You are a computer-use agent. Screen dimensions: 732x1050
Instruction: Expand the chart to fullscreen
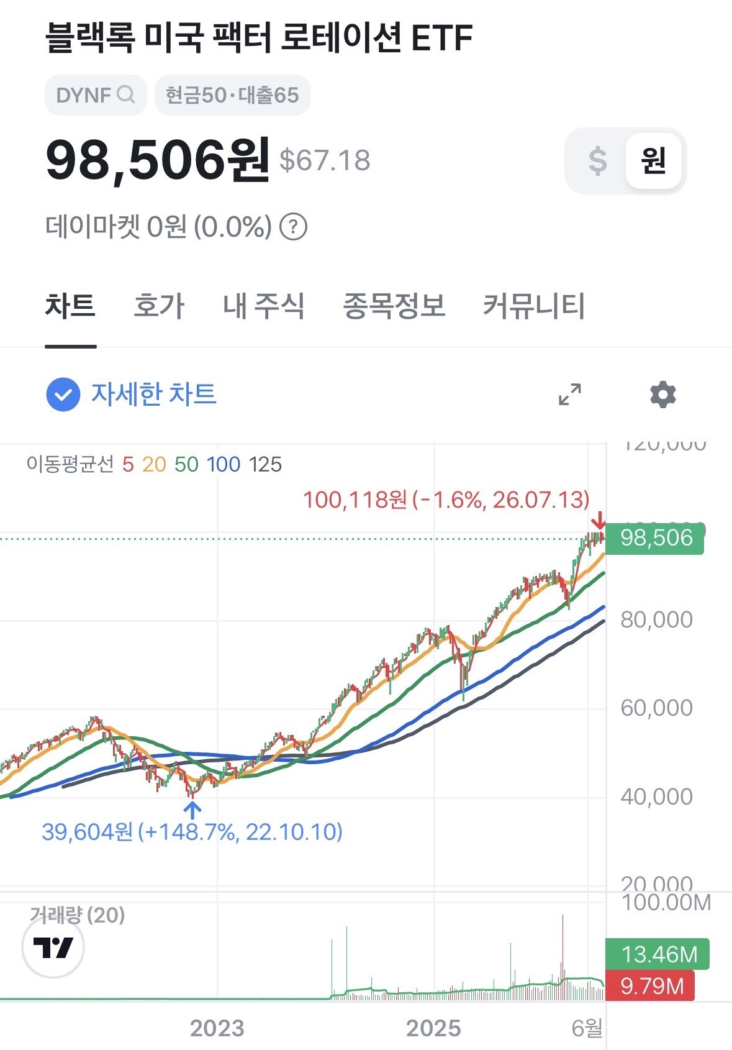pyautogui.click(x=569, y=394)
